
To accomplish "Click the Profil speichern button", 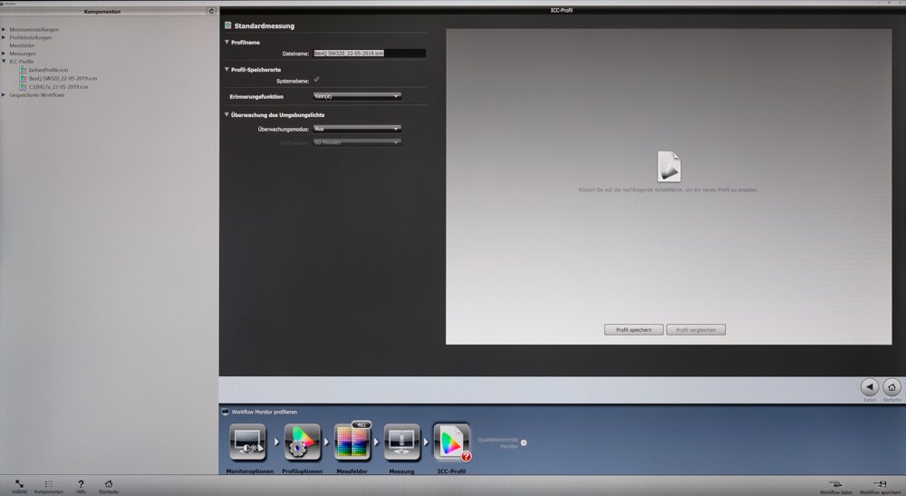I will coord(634,330).
